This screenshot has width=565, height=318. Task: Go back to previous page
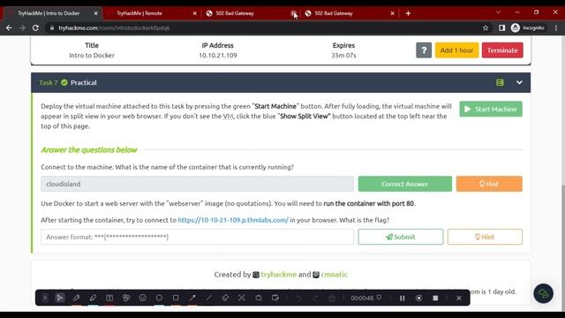9,27
